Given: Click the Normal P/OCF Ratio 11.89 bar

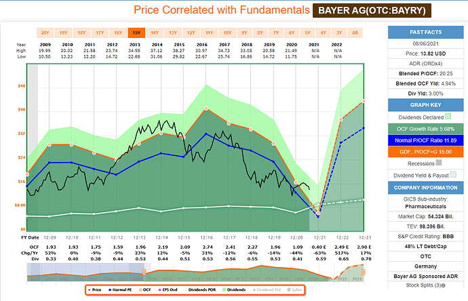Looking at the screenshot, I should click(x=426, y=140).
